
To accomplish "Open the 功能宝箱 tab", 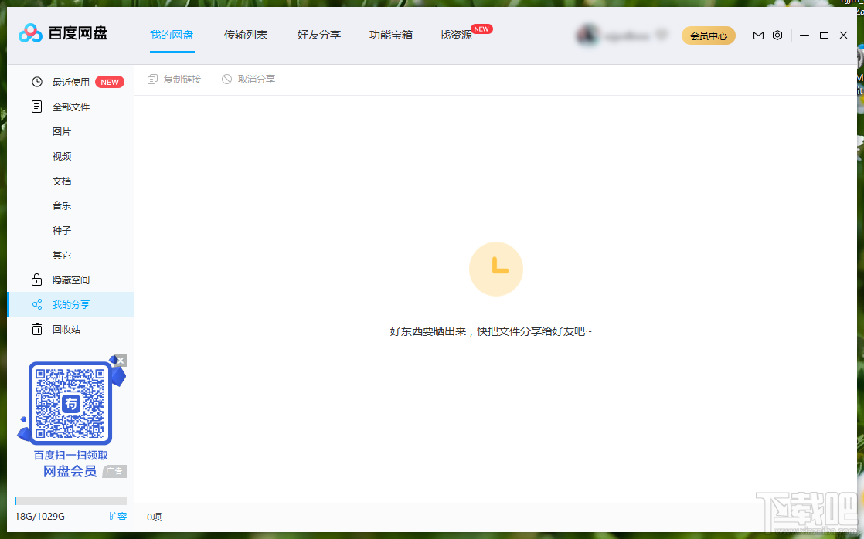I will click(391, 36).
